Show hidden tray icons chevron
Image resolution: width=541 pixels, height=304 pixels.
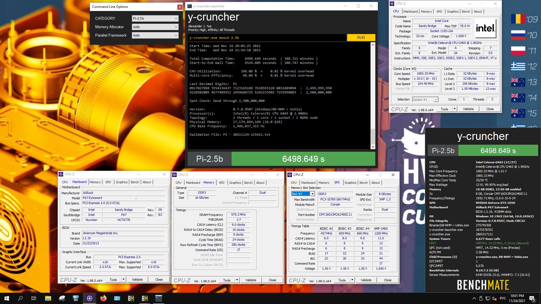point(474,298)
